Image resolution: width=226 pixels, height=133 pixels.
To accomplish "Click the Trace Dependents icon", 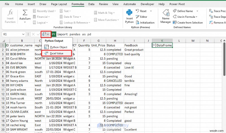I will point(211,17).
